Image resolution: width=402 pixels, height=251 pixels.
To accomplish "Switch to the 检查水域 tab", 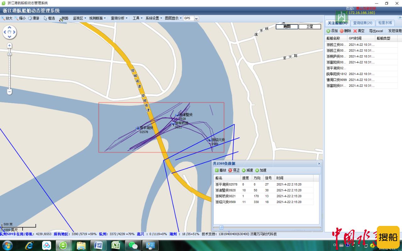I will click(385, 23).
